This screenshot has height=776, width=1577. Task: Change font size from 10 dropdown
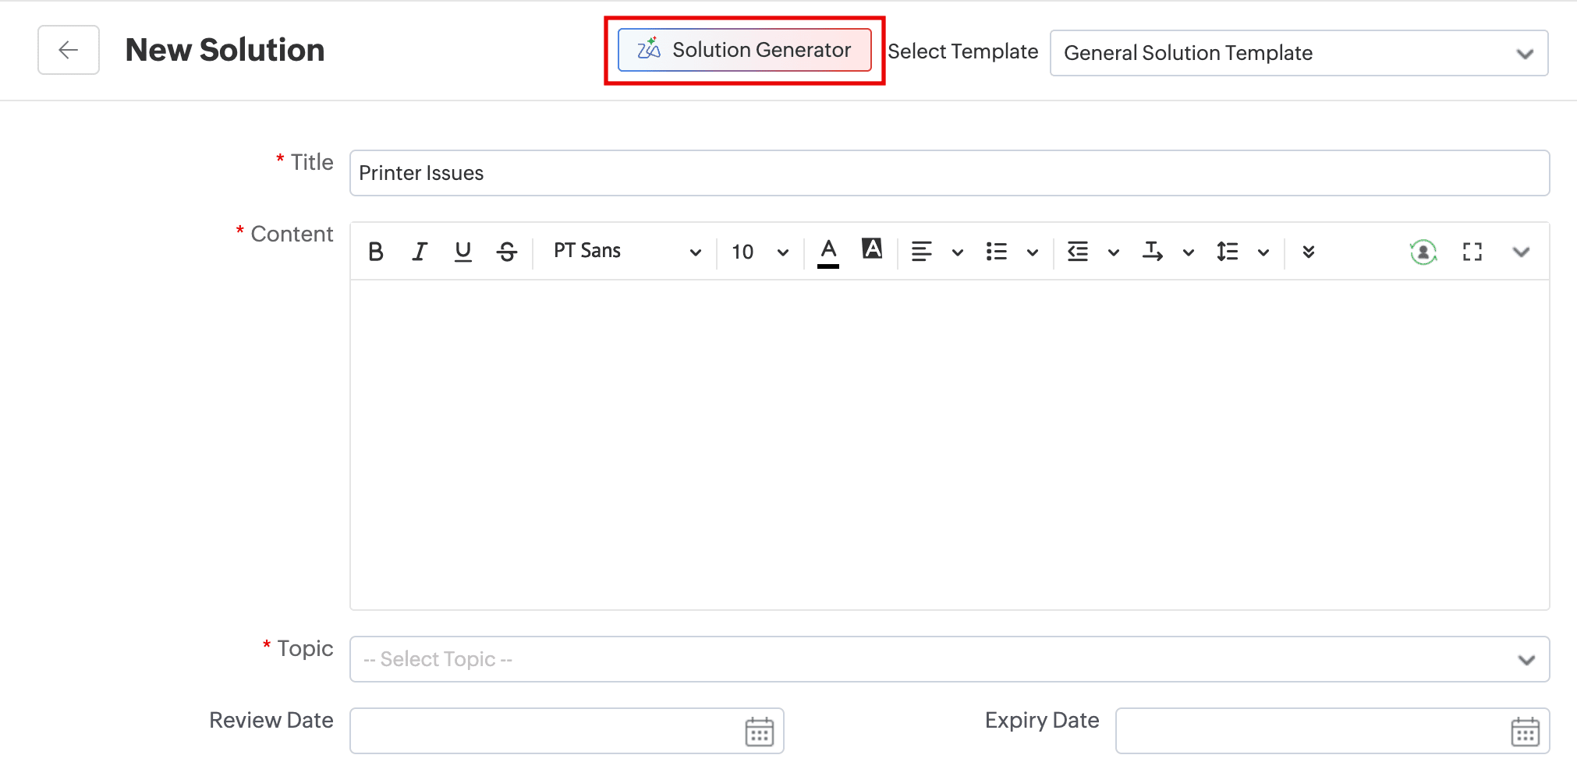[x=760, y=252]
